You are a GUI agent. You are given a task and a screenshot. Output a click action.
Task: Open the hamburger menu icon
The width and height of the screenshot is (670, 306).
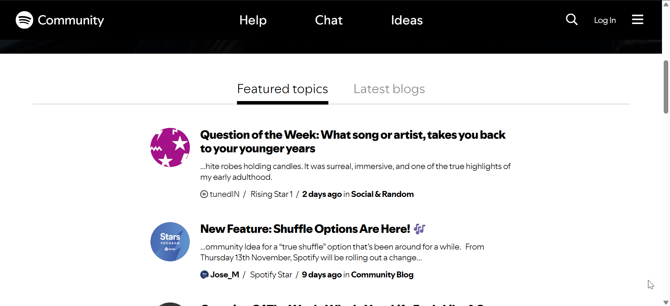pyautogui.click(x=637, y=20)
